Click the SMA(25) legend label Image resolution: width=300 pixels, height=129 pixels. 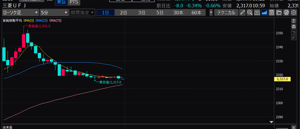coord(42,20)
